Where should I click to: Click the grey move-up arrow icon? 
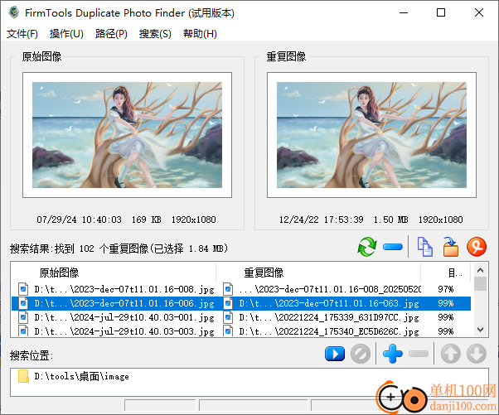[x=451, y=354]
